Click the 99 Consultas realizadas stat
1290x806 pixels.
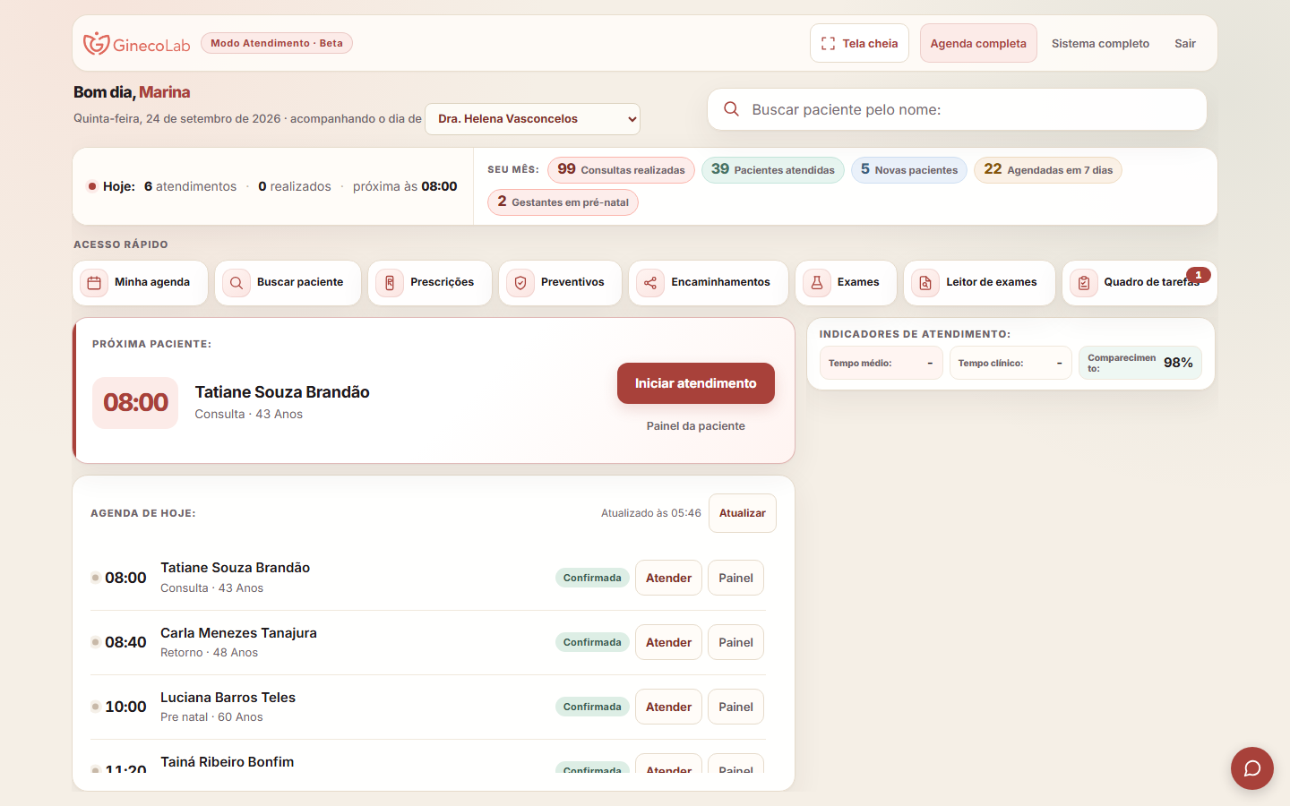tap(621, 169)
